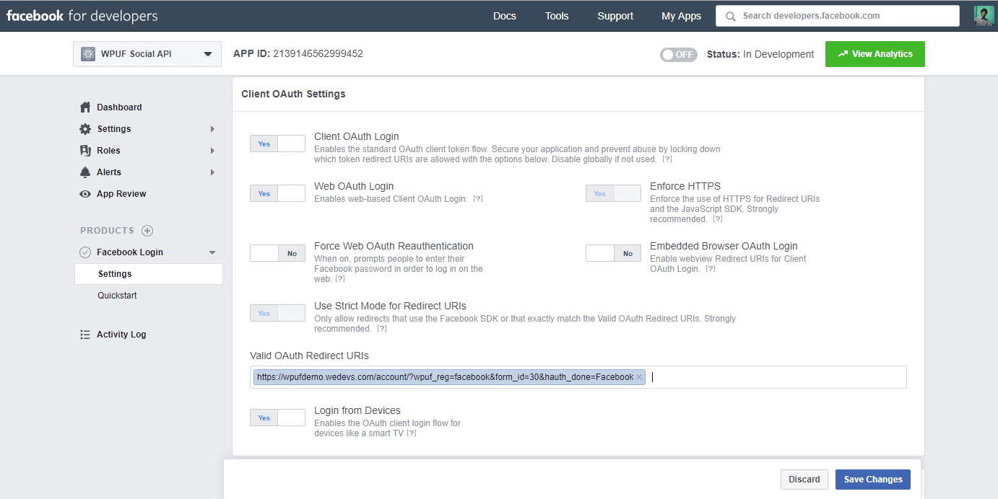Click the View Analytics button
This screenshot has width=998, height=499.
tap(875, 54)
